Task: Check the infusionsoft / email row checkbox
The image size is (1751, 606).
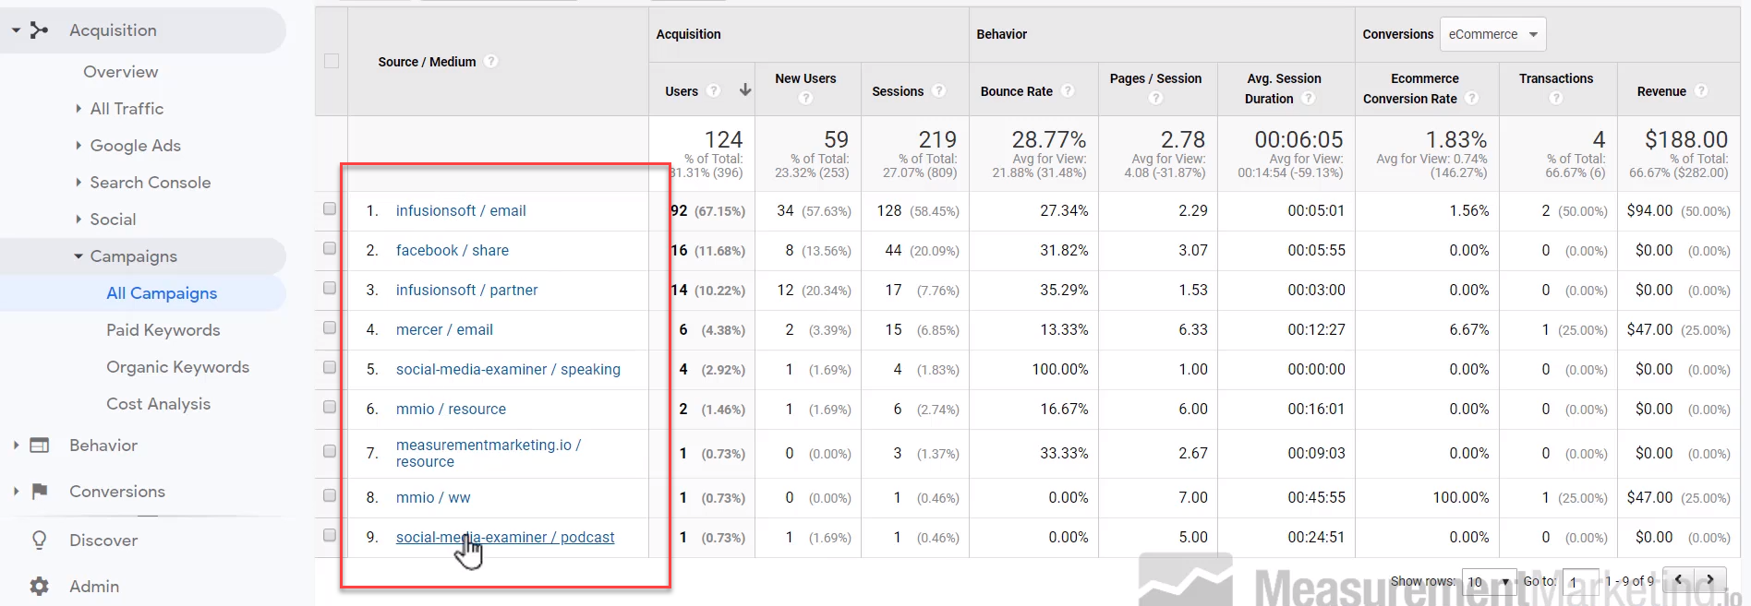Action: click(x=330, y=208)
